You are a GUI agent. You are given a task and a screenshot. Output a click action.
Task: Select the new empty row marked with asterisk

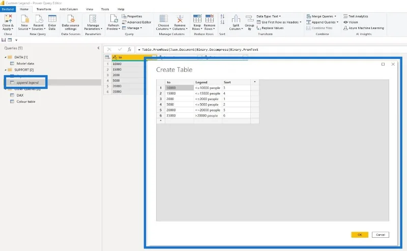(x=161, y=121)
